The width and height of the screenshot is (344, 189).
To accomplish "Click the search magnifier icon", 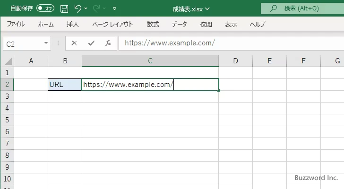I will (x=273, y=9).
